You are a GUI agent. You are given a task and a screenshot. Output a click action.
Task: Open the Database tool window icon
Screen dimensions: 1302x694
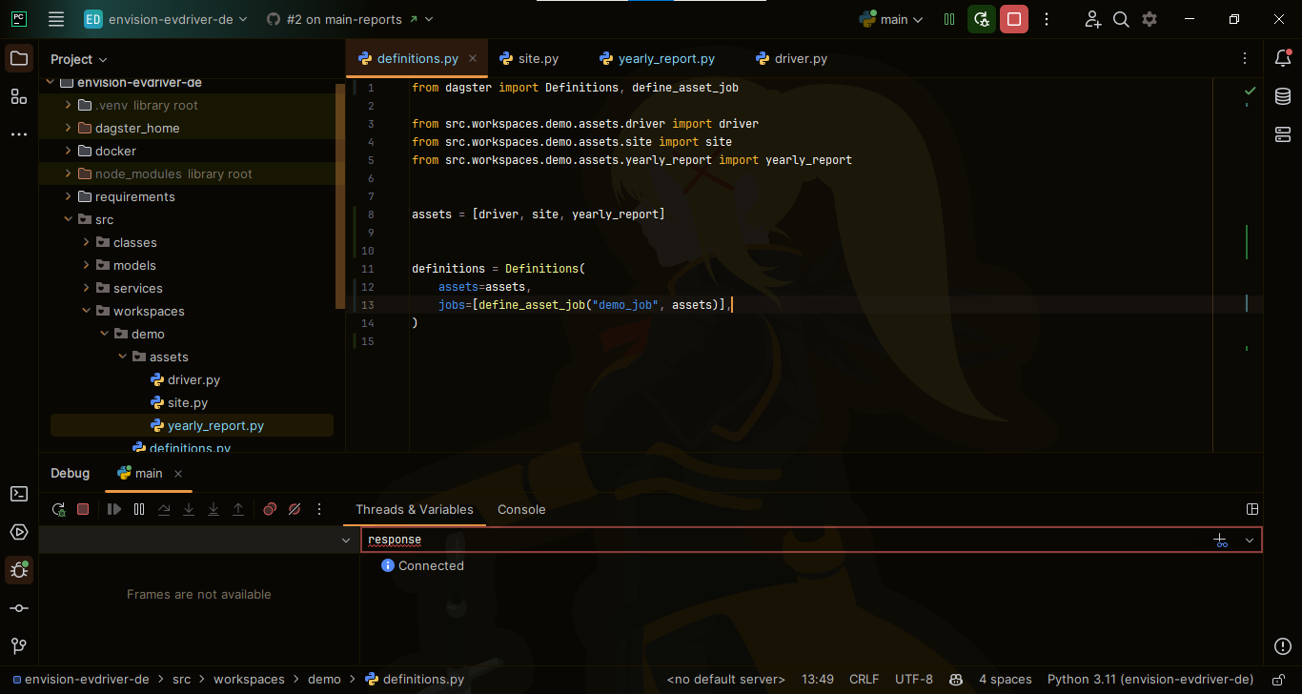(1283, 96)
